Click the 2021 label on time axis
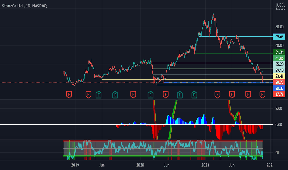This screenshot has width=288, height=170. 205,165
